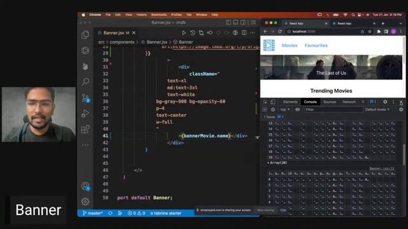
Task: Click the Run code play icon
Action: pyautogui.click(x=184, y=32)
